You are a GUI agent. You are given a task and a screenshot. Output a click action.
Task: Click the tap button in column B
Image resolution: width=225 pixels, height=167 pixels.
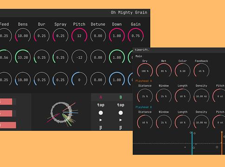pos(121,105)
